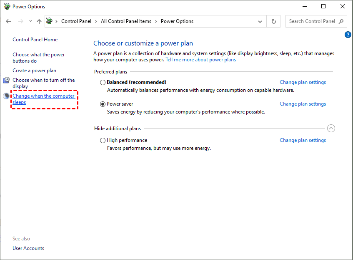Go to All Control Panel Items breadcrumb
353x260 pixels.
(126, 21)
